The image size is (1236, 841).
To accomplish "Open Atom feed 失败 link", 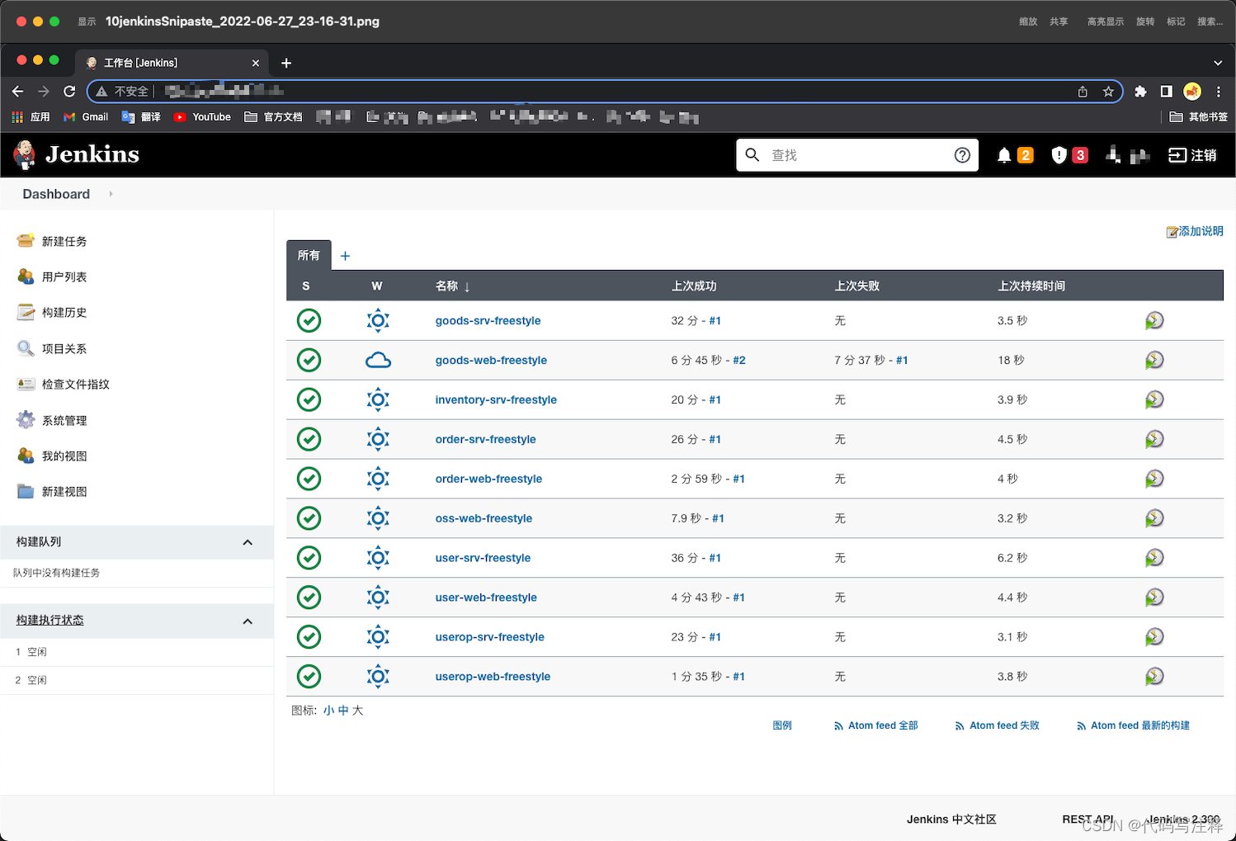I will [997, 725].
